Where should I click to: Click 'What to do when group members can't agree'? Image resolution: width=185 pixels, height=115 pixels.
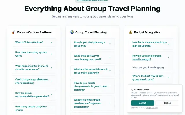pos(92,103)
